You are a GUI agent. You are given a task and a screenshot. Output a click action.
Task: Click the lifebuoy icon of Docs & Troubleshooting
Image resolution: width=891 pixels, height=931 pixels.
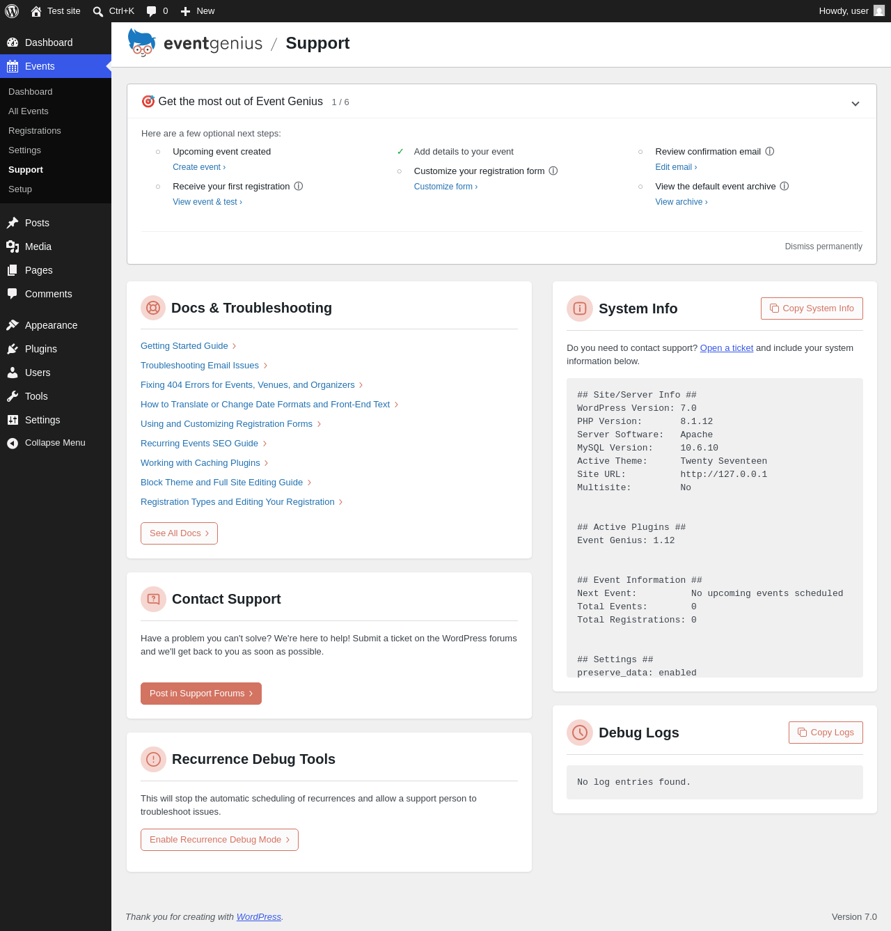tap(153, 308)
